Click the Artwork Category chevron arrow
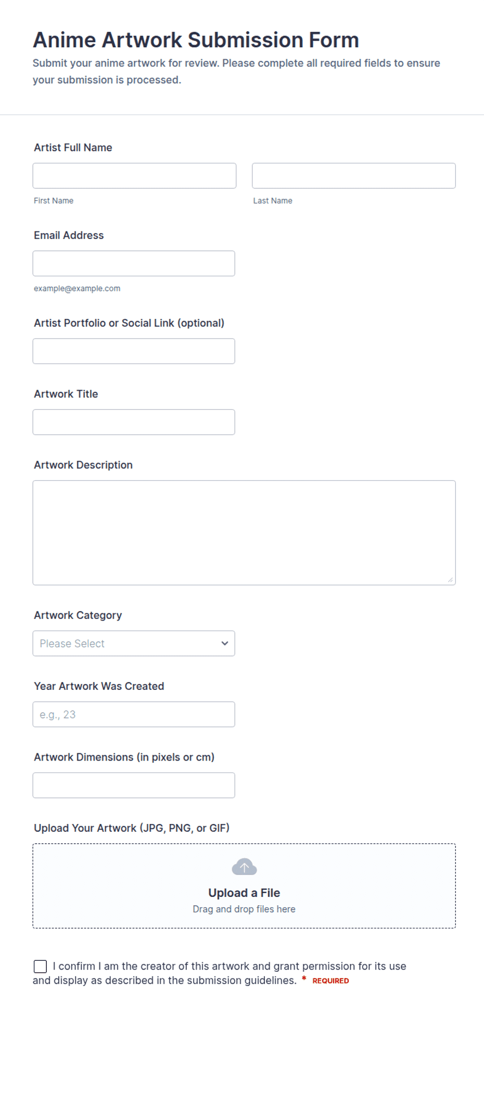This screenshot has height=1094, width=484. pyautogui.click(x=225, y=643)
